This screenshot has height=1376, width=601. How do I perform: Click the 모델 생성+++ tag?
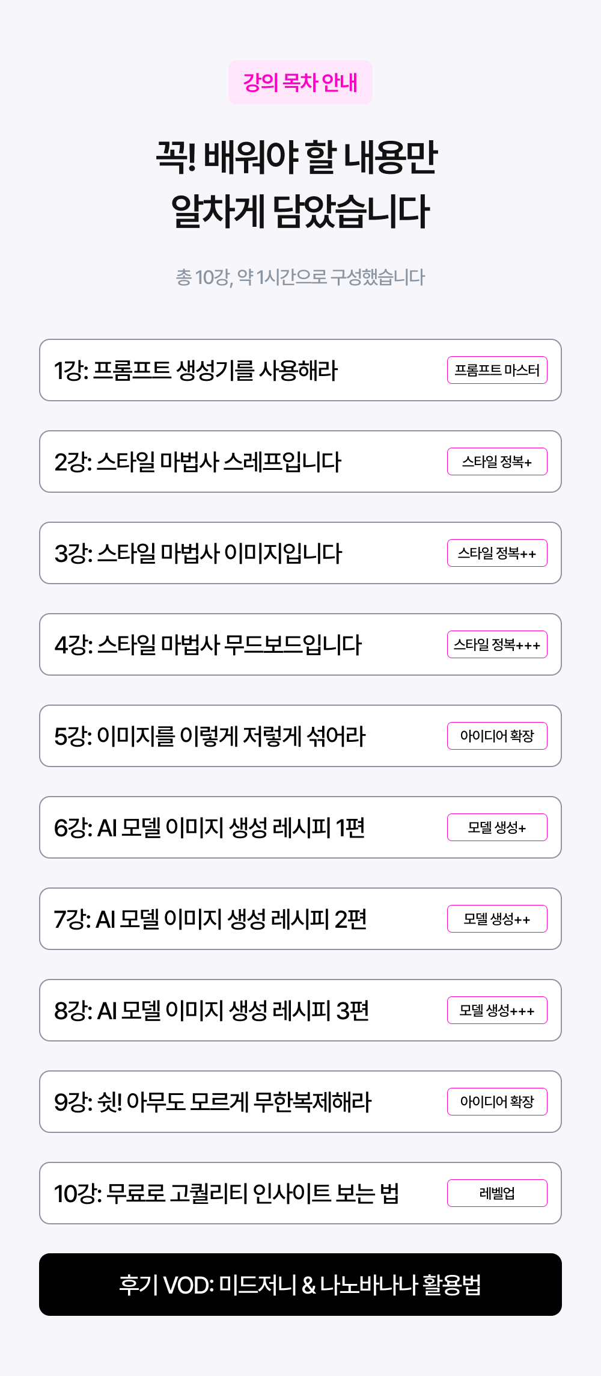coord(497,1011)
